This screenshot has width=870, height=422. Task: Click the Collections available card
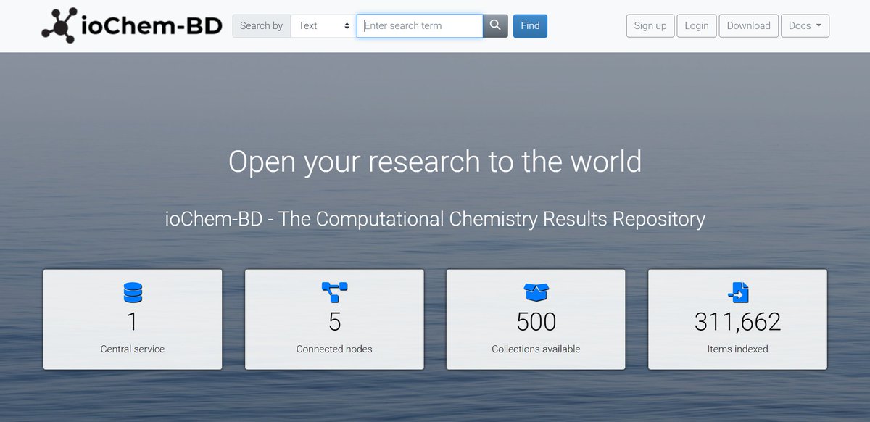[x=535, y=319]
